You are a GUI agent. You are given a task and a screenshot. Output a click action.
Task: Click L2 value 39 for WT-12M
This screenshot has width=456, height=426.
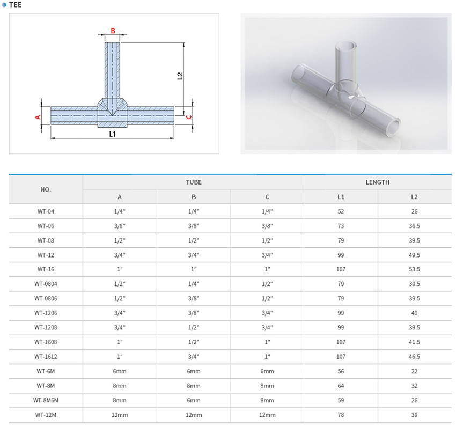414,415
